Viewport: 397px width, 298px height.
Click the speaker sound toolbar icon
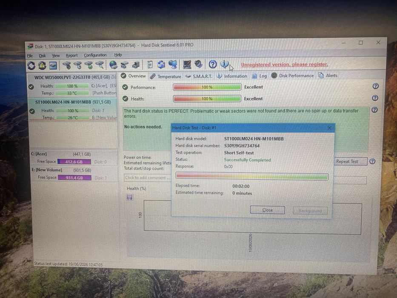pyautogui.click(x=198, y=64)
